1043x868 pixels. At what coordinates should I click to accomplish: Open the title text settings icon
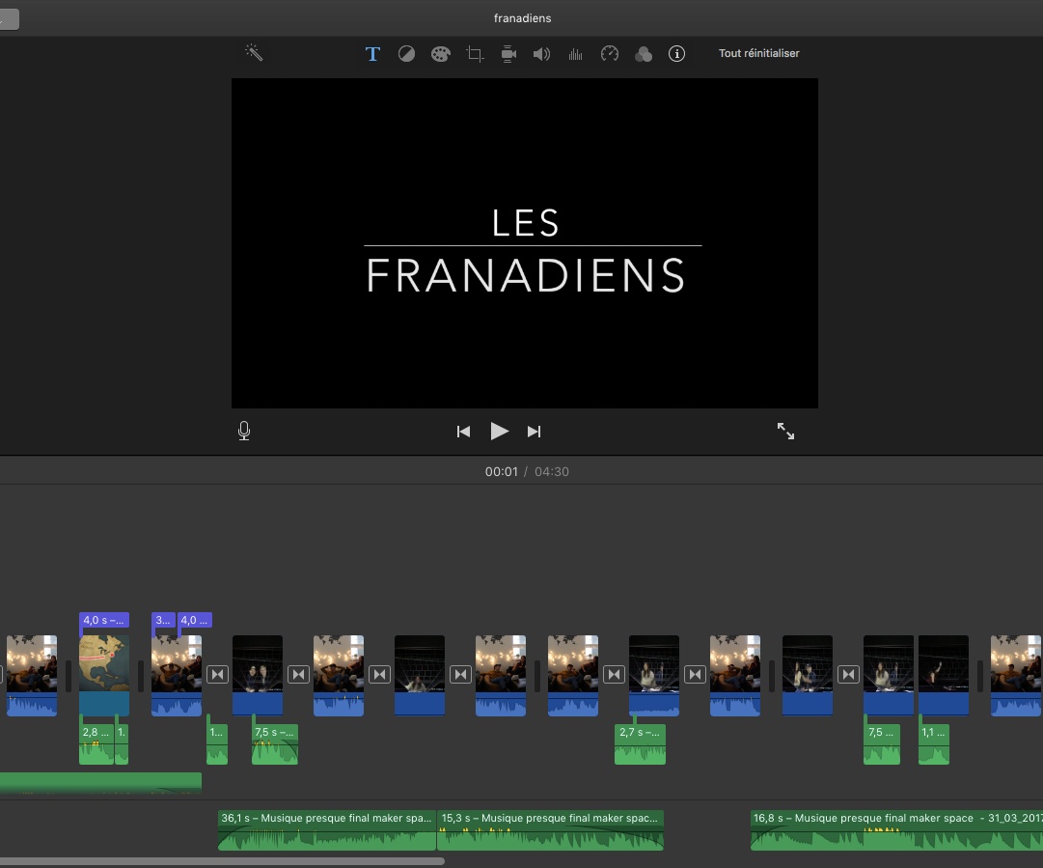(x=372, y=53)
